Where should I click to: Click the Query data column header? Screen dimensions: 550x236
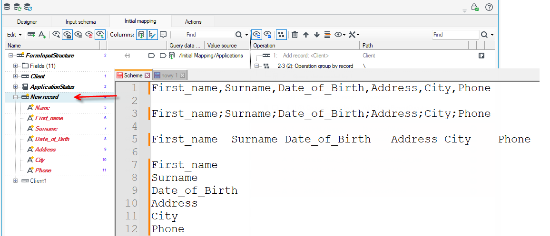point(185,46)
